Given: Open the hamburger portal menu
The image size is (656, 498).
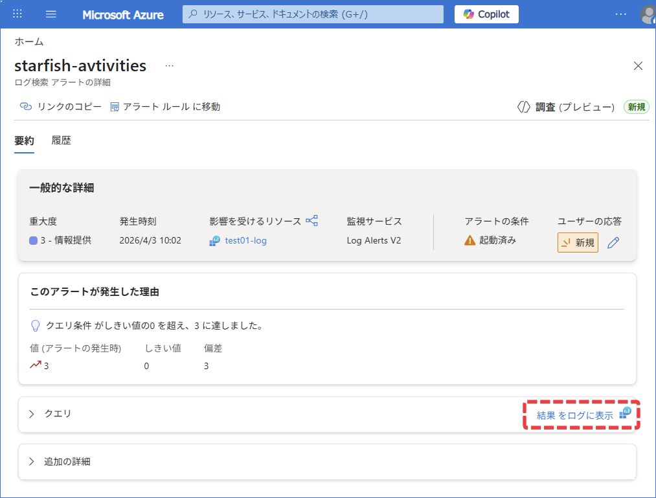Looking at the screenshot, I should 52,14.
